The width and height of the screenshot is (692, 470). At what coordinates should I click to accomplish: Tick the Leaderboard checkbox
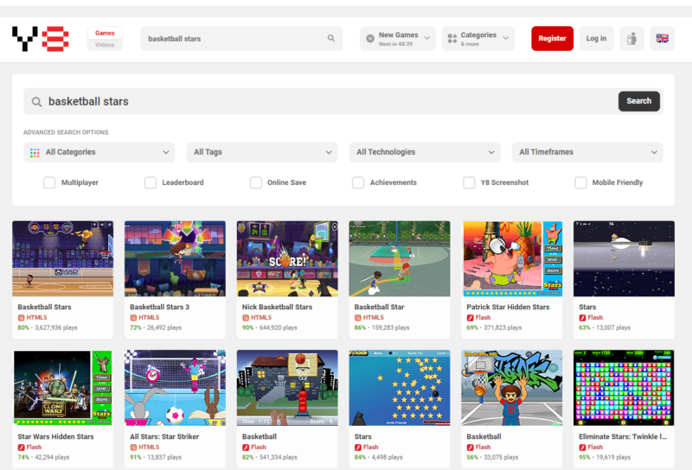[150, 182]
